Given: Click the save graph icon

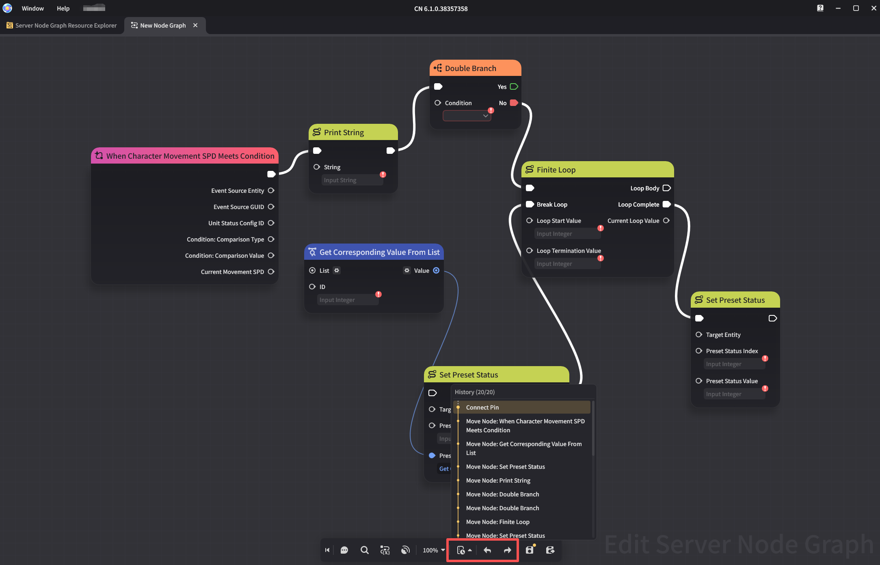Looking at the screenshot, I should 530,550.
